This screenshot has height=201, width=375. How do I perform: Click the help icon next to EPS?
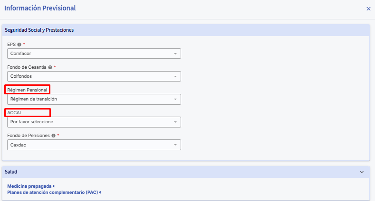pyautogui.click(x=19, y=45)
